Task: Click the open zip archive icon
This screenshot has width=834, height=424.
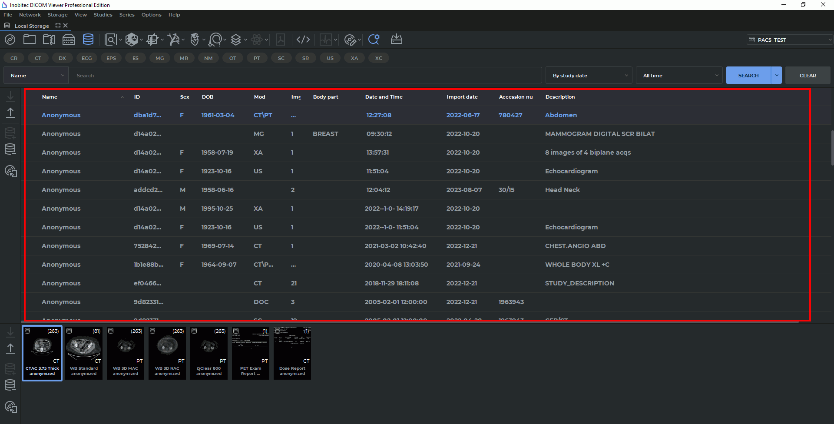Action: click(x=49, y=40)
